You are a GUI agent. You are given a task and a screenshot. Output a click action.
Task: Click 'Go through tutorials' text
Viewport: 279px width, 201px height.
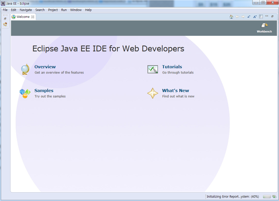coord(178,73)
